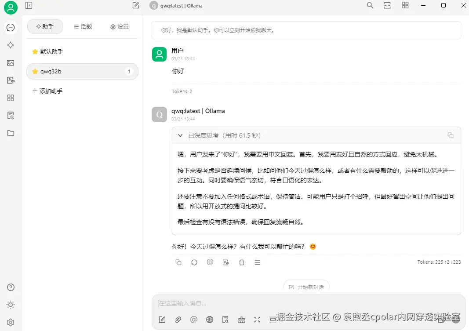Open the qwq:latest | Ollama model selector
Image resolution: width=469 pixels, height=331 pixels.
pyautogui.click(x=176, y=6)
